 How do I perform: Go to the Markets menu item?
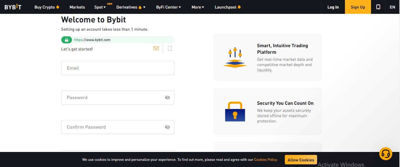(77, 7)
